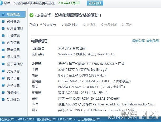
Task: Click the blue icon beside 显卡信息
Action: (3, 57)
